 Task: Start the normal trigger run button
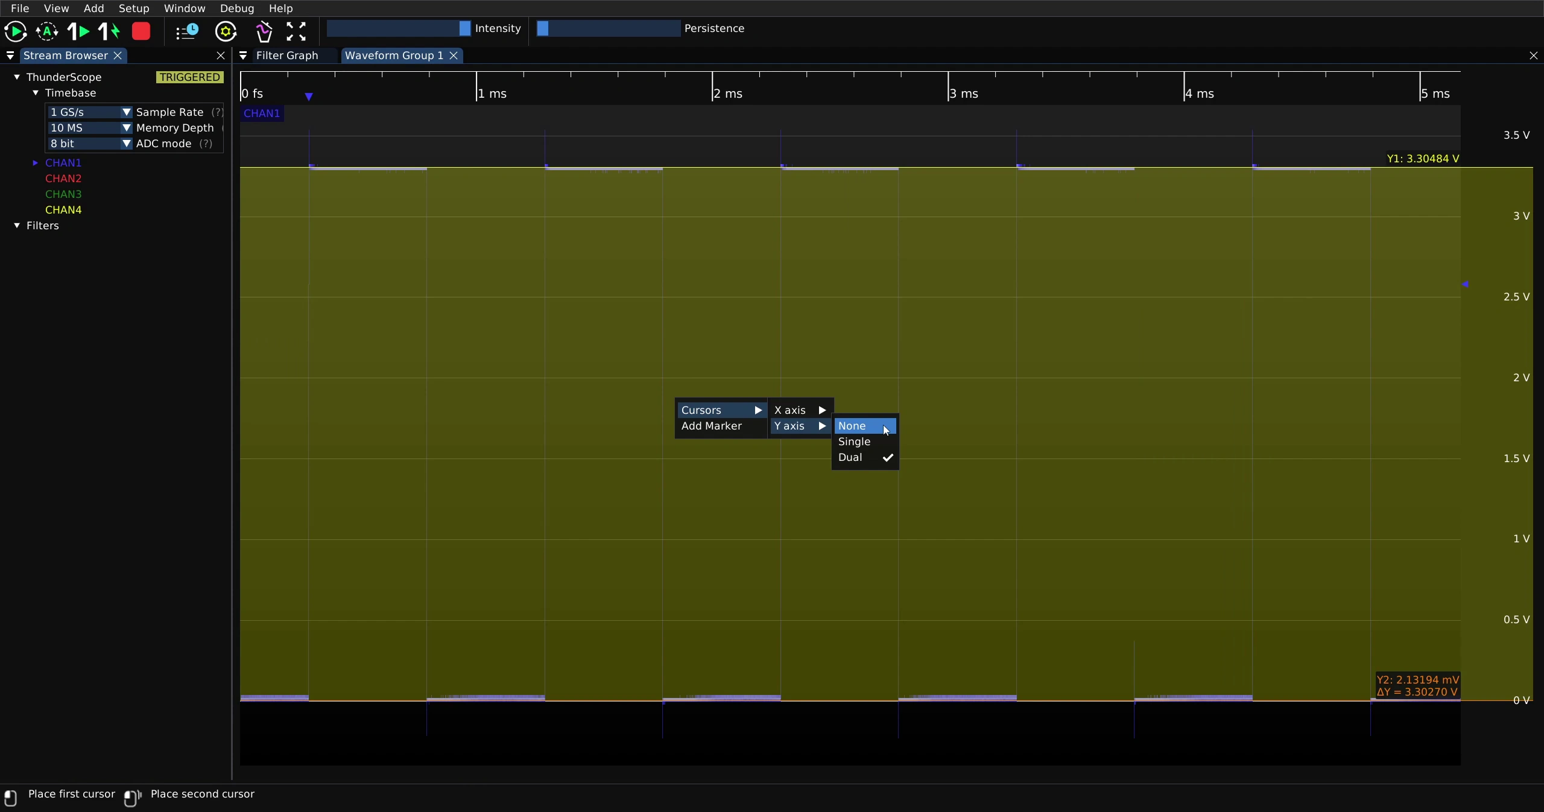(x=15, y=31)
